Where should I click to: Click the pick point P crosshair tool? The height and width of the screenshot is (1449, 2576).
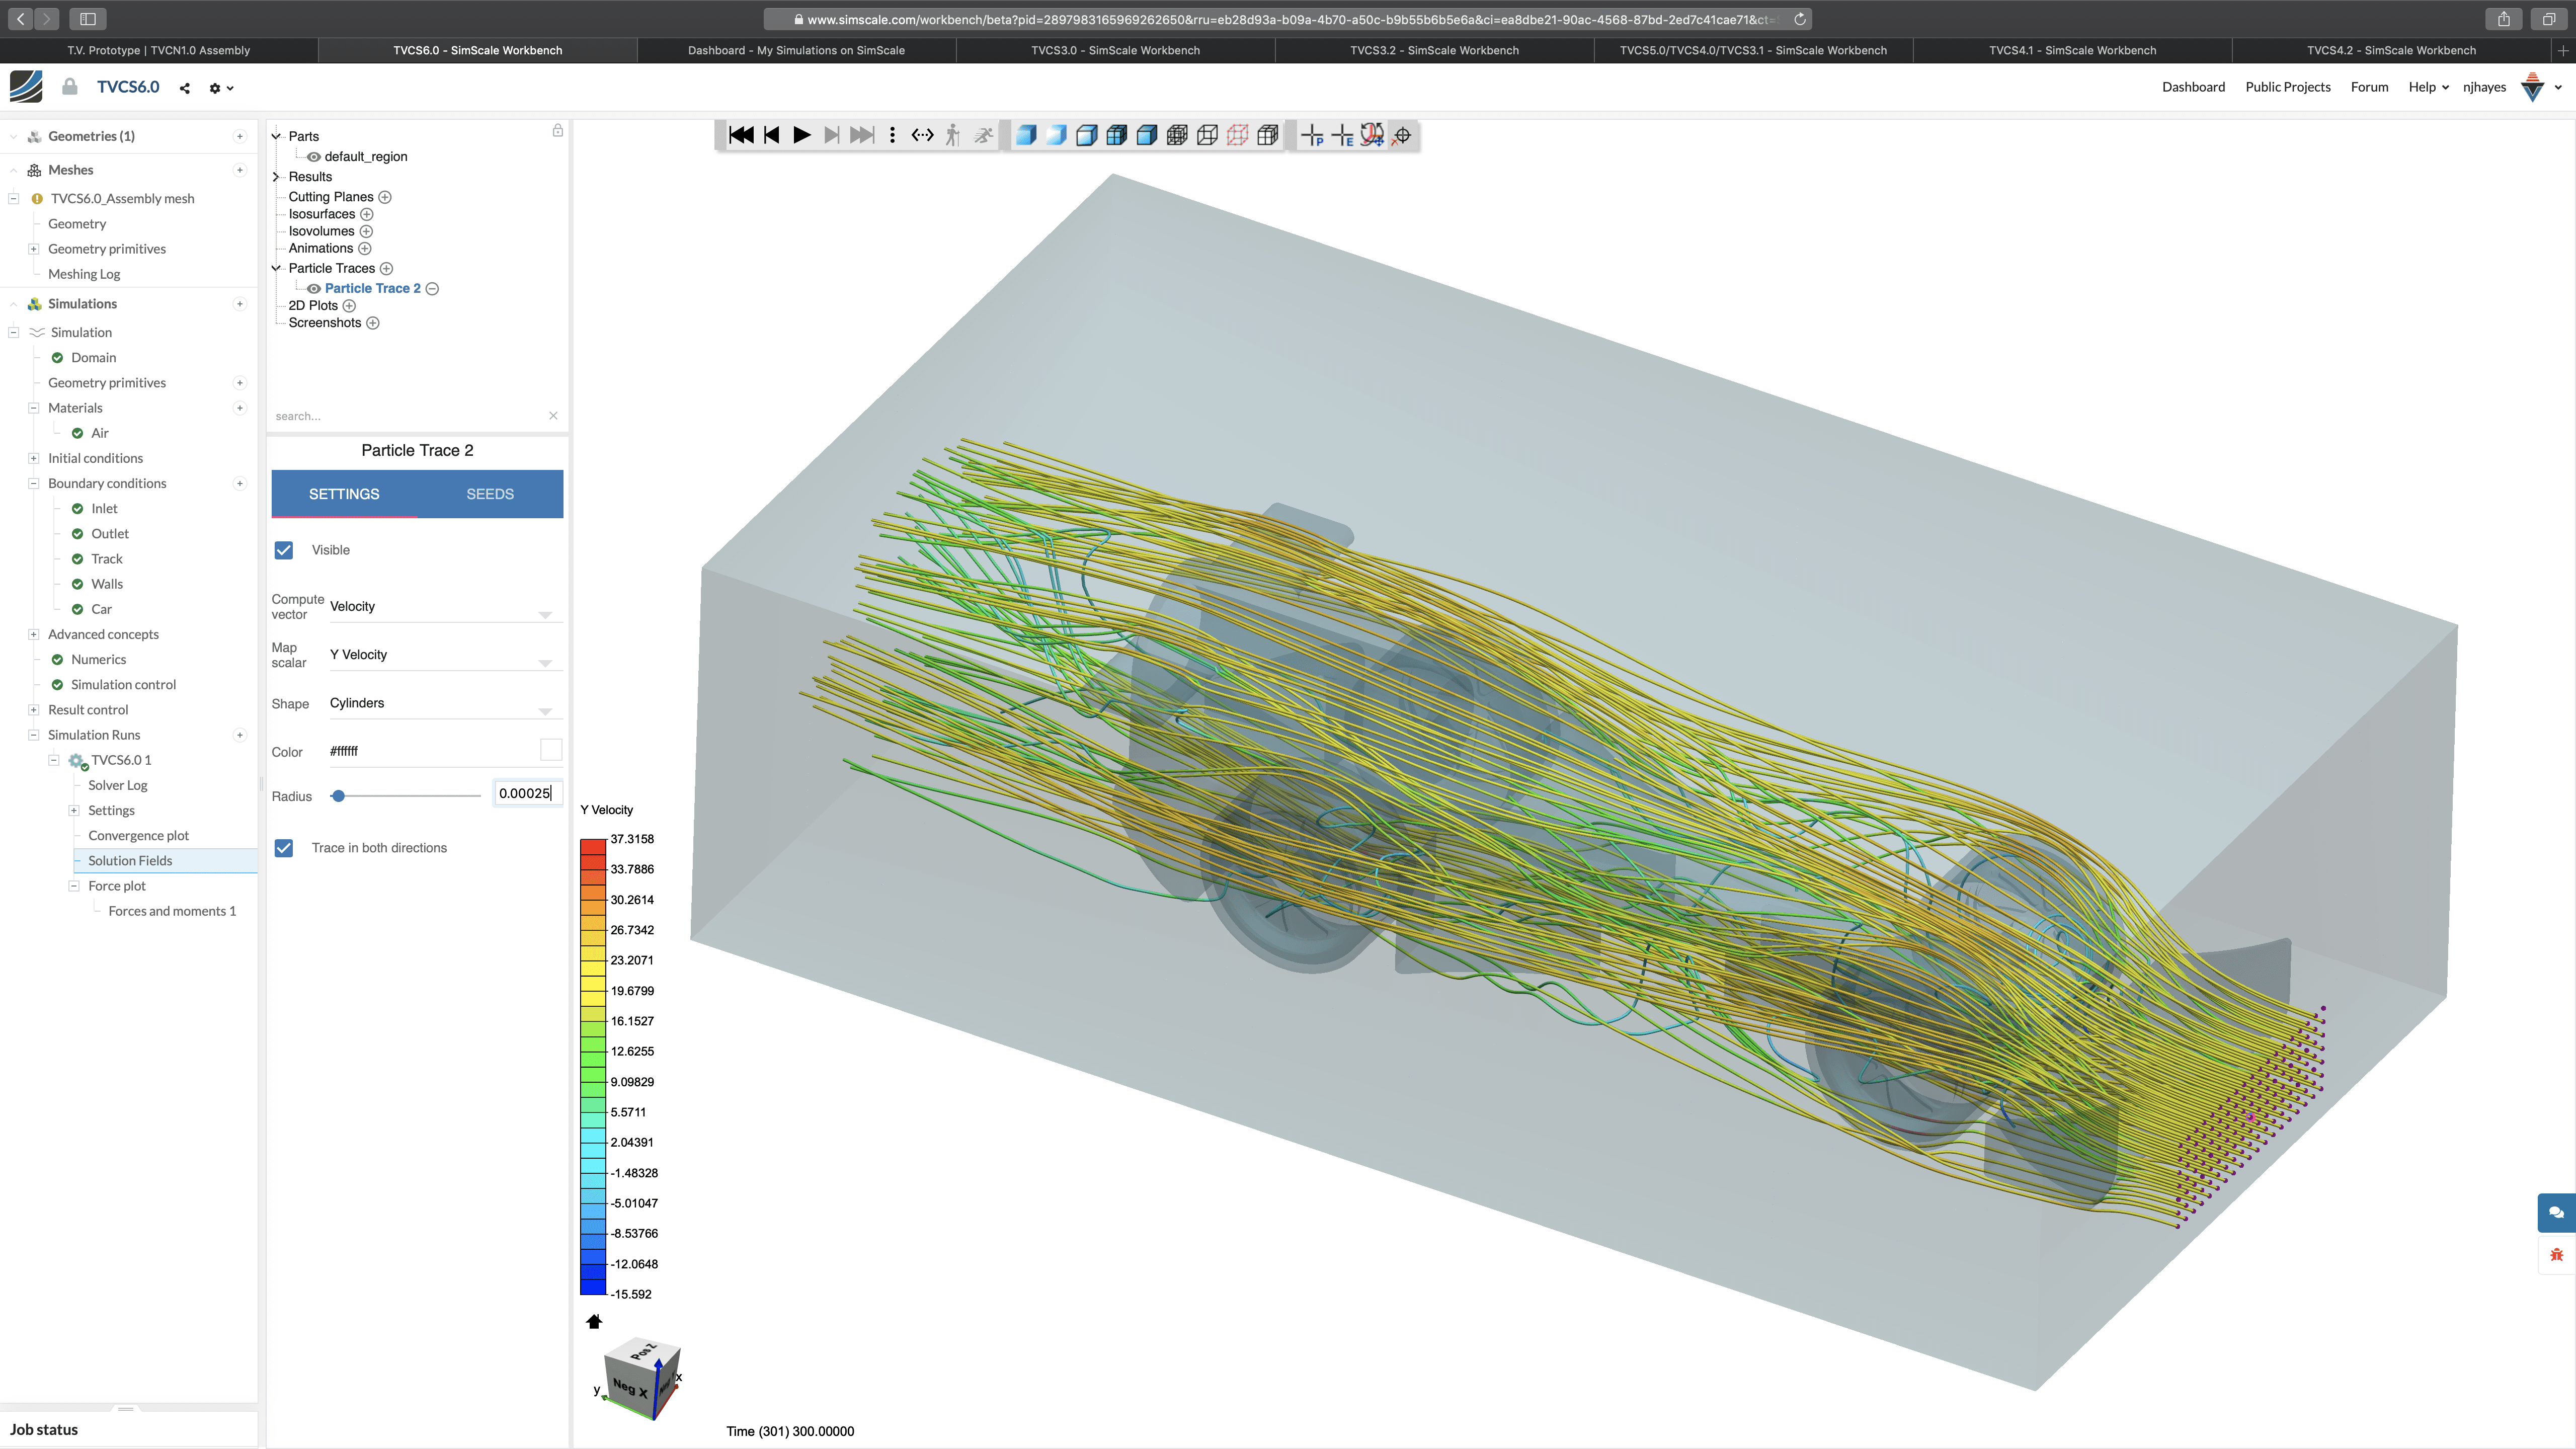pyautogui.click(x=1312, y=135)
